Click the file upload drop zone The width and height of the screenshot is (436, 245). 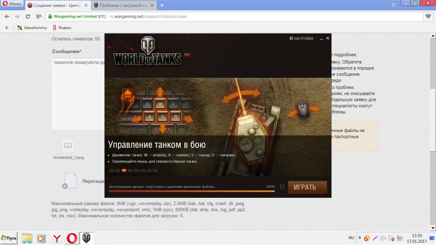pos(78,180)
